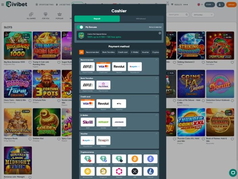Select the Litecoin crypto option
Image resolution: width=238 pixels, height=179 pixels.
pyautogui.click(x=150, y=172)
